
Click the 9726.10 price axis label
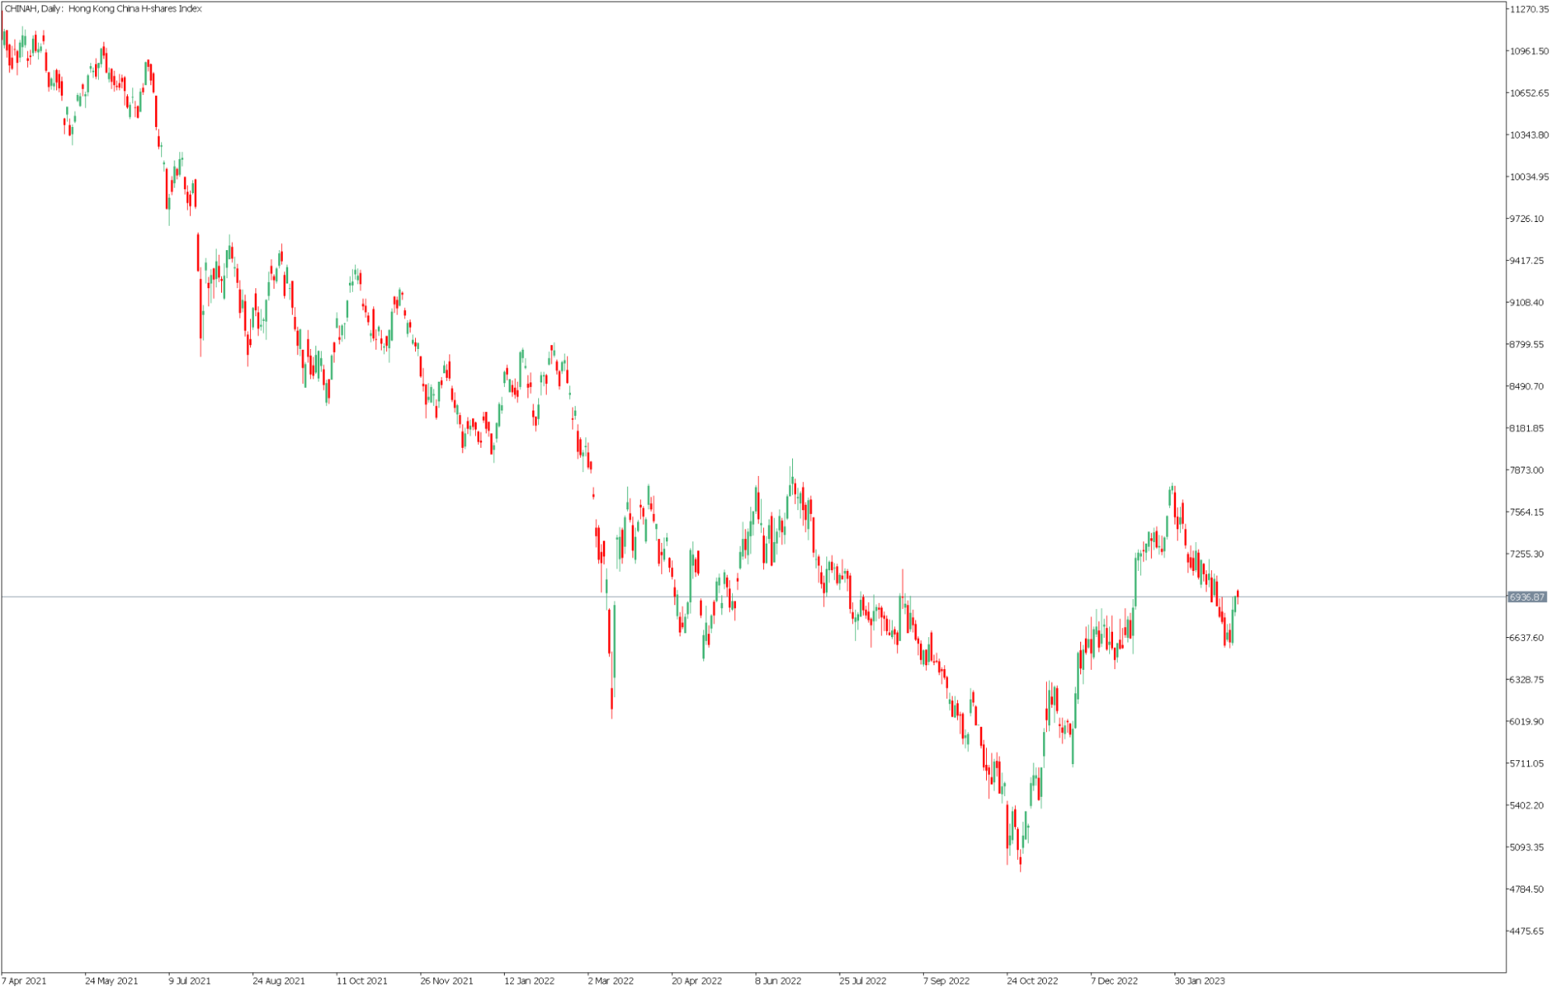[1527, 219]
